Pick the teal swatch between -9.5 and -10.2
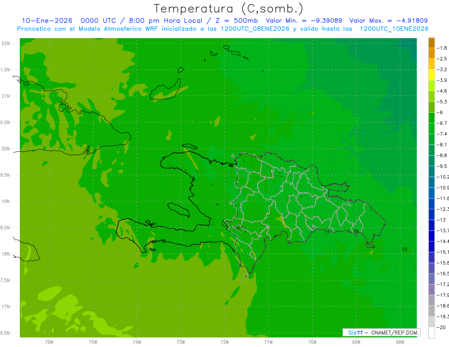This screenshot has width=449, height=347. 431,171
